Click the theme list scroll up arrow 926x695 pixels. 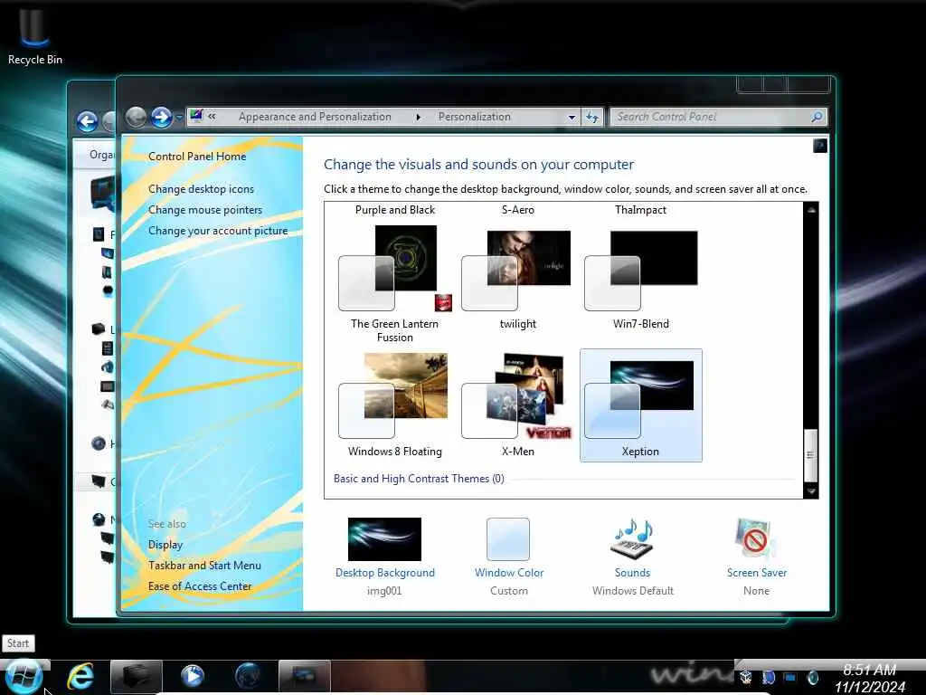pos(811,210)
